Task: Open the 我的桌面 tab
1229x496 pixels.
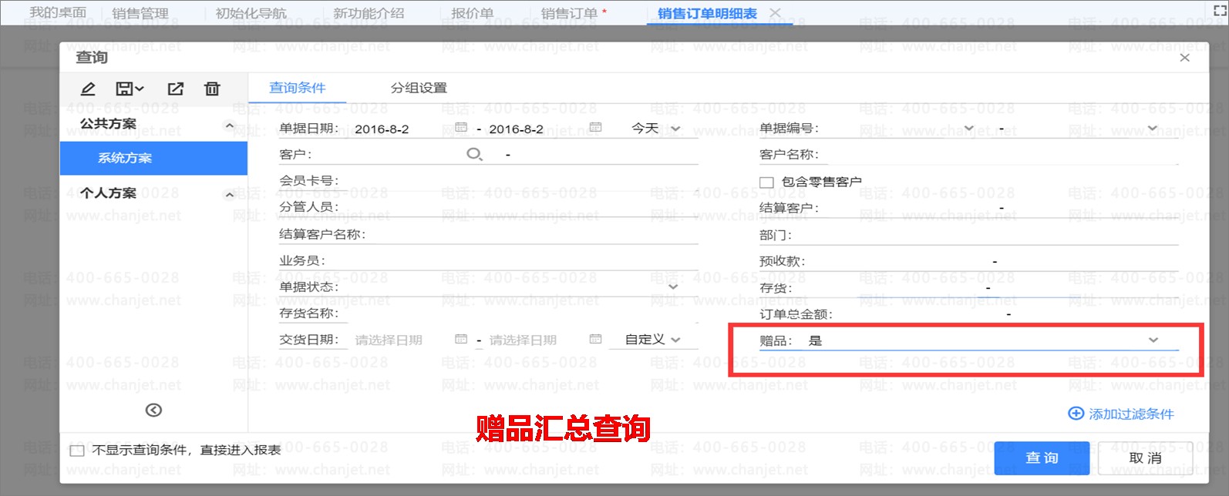Action: point(58,12)
